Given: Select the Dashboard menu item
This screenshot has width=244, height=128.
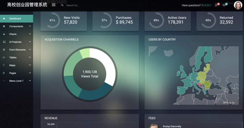Looking at the screenshot, I should pyautogui.click(x=16, y=18).
